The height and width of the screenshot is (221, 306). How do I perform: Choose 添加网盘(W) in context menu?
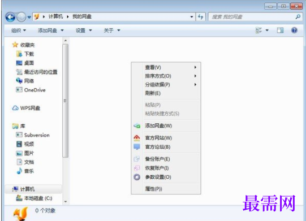[166, 126]
